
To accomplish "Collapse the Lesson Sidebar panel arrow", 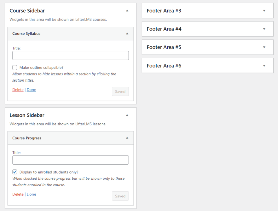I will point(127,115).
